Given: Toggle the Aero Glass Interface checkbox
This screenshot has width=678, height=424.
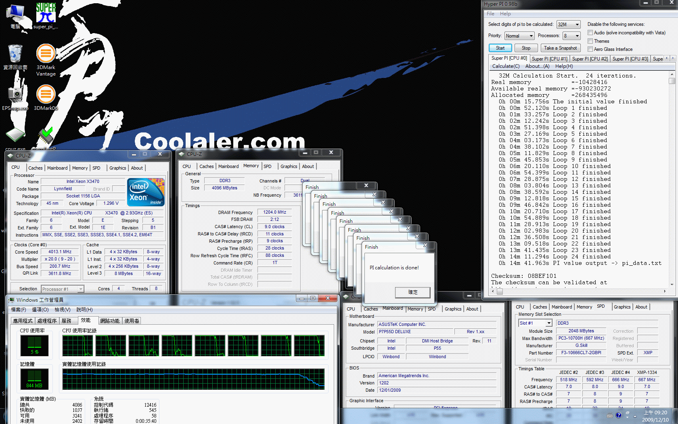Looking at the screenshot, I should [590, 49].
